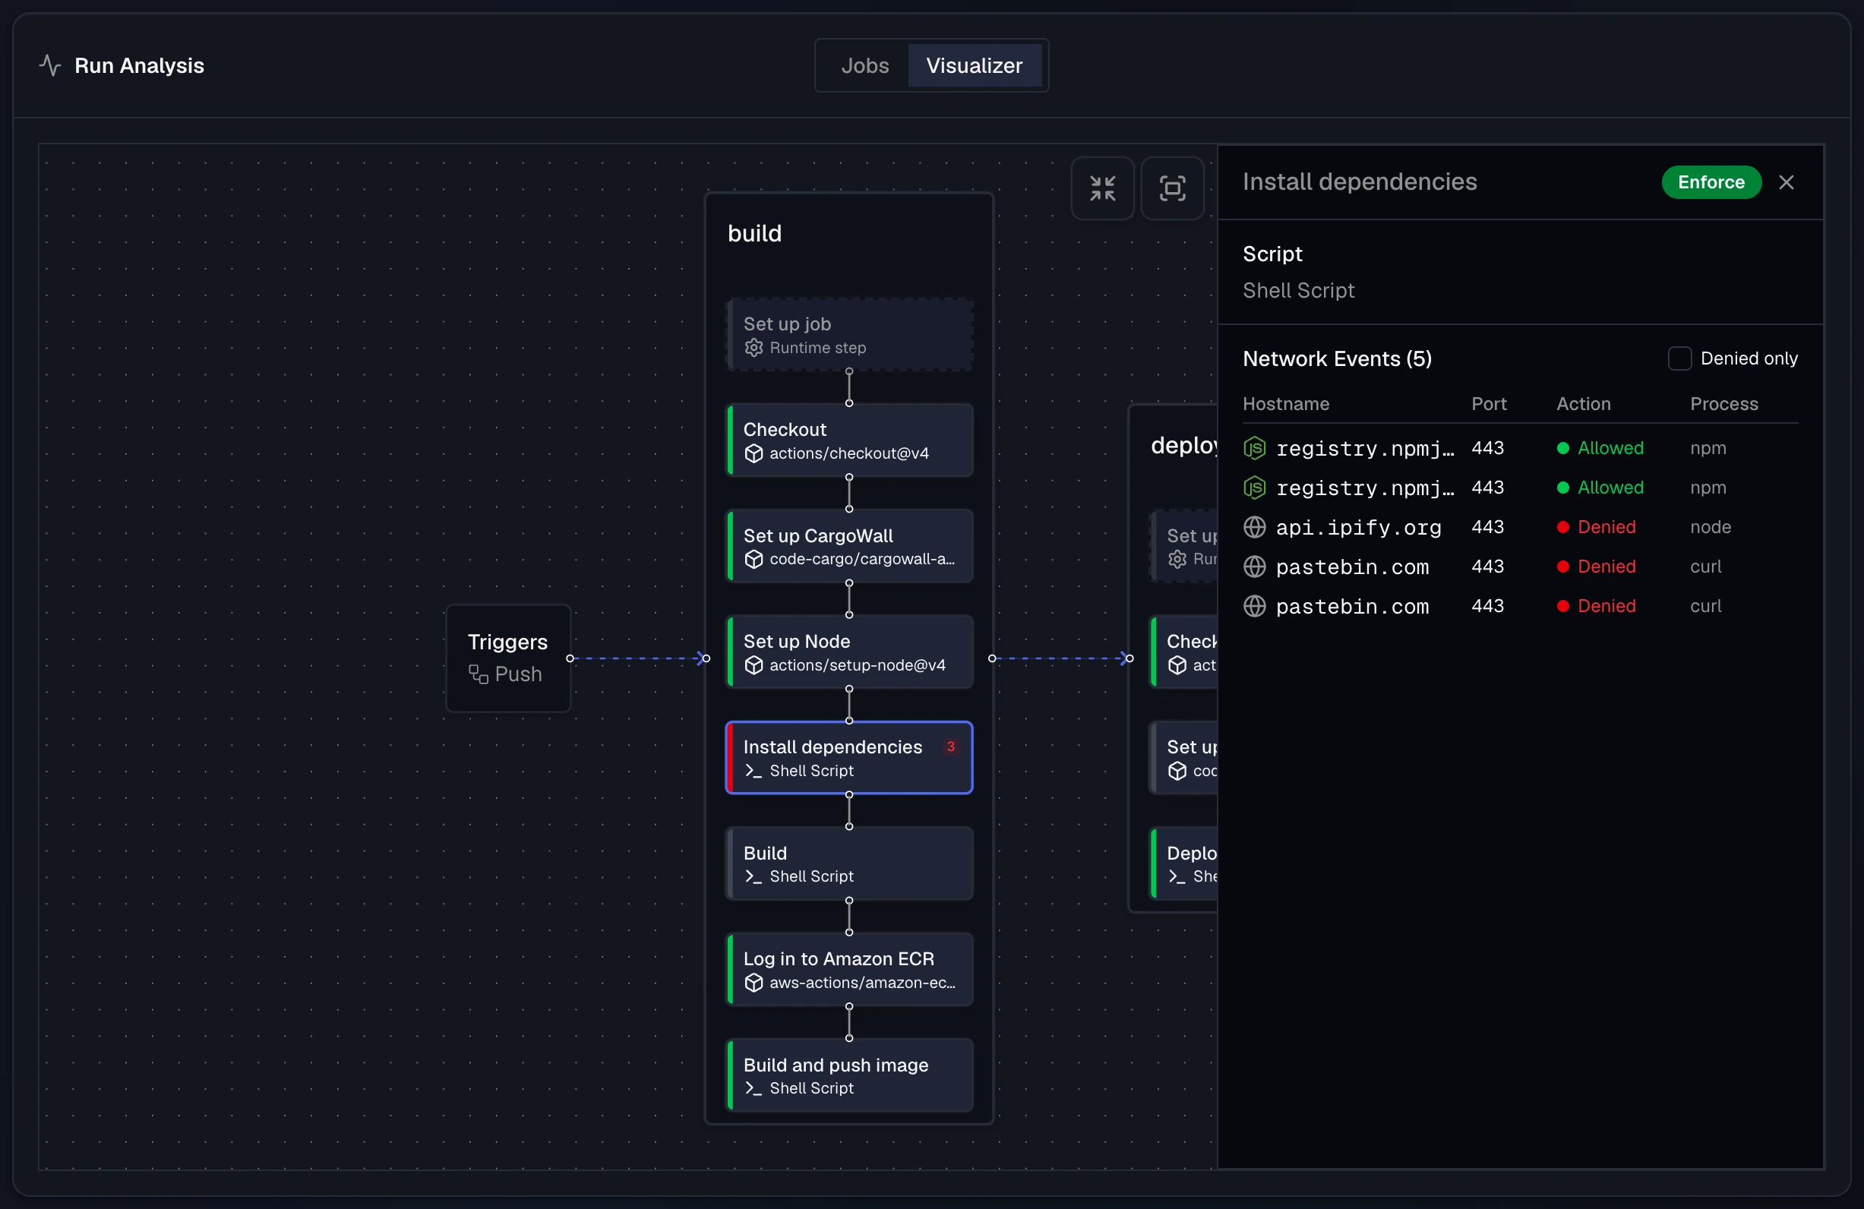The width and height of the screenshot is (1864, 1209).
Task: Click the red 3 badge on Install dependencies
Action: 951,747
